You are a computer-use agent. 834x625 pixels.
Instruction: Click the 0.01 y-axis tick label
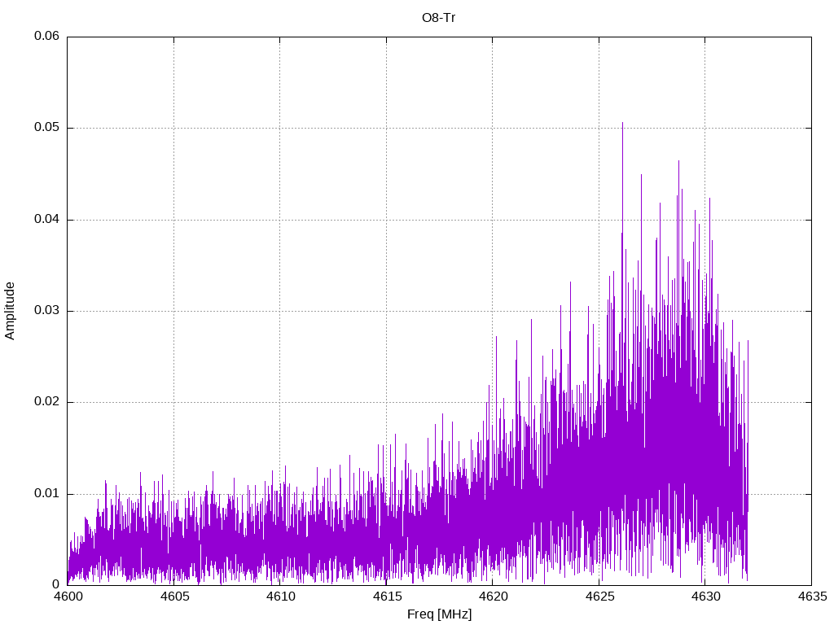pyautogui.click(x=46, y=493)
